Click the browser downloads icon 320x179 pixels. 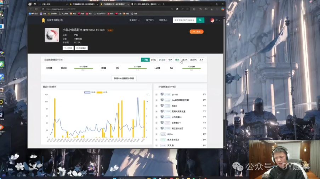click(x=212, y=9)
